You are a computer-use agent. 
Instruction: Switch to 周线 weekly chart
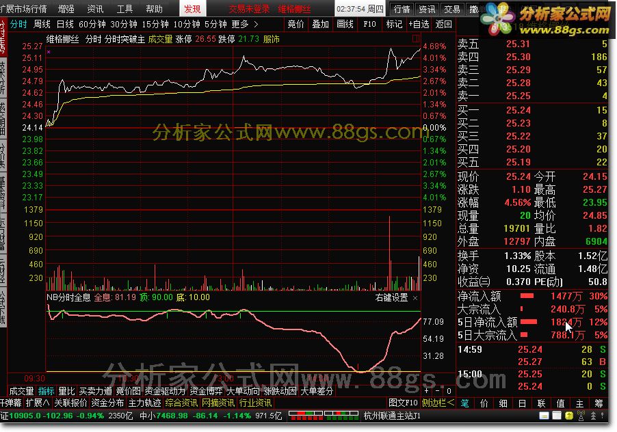42,25
